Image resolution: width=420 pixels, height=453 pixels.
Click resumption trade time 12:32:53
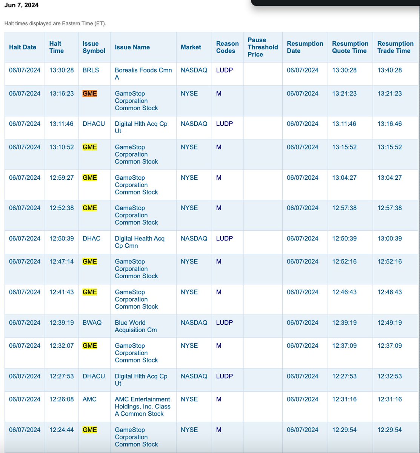[x=390, y=376]
